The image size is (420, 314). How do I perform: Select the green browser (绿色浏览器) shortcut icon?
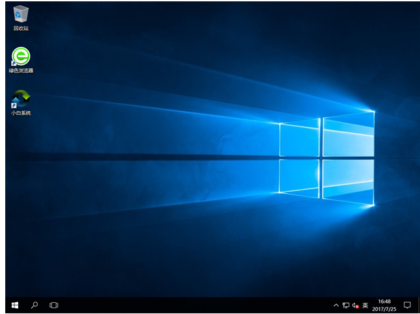click(x=21, y=56)
